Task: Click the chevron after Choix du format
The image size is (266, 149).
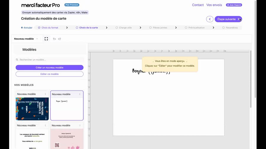Action: (x=67, y=28)
